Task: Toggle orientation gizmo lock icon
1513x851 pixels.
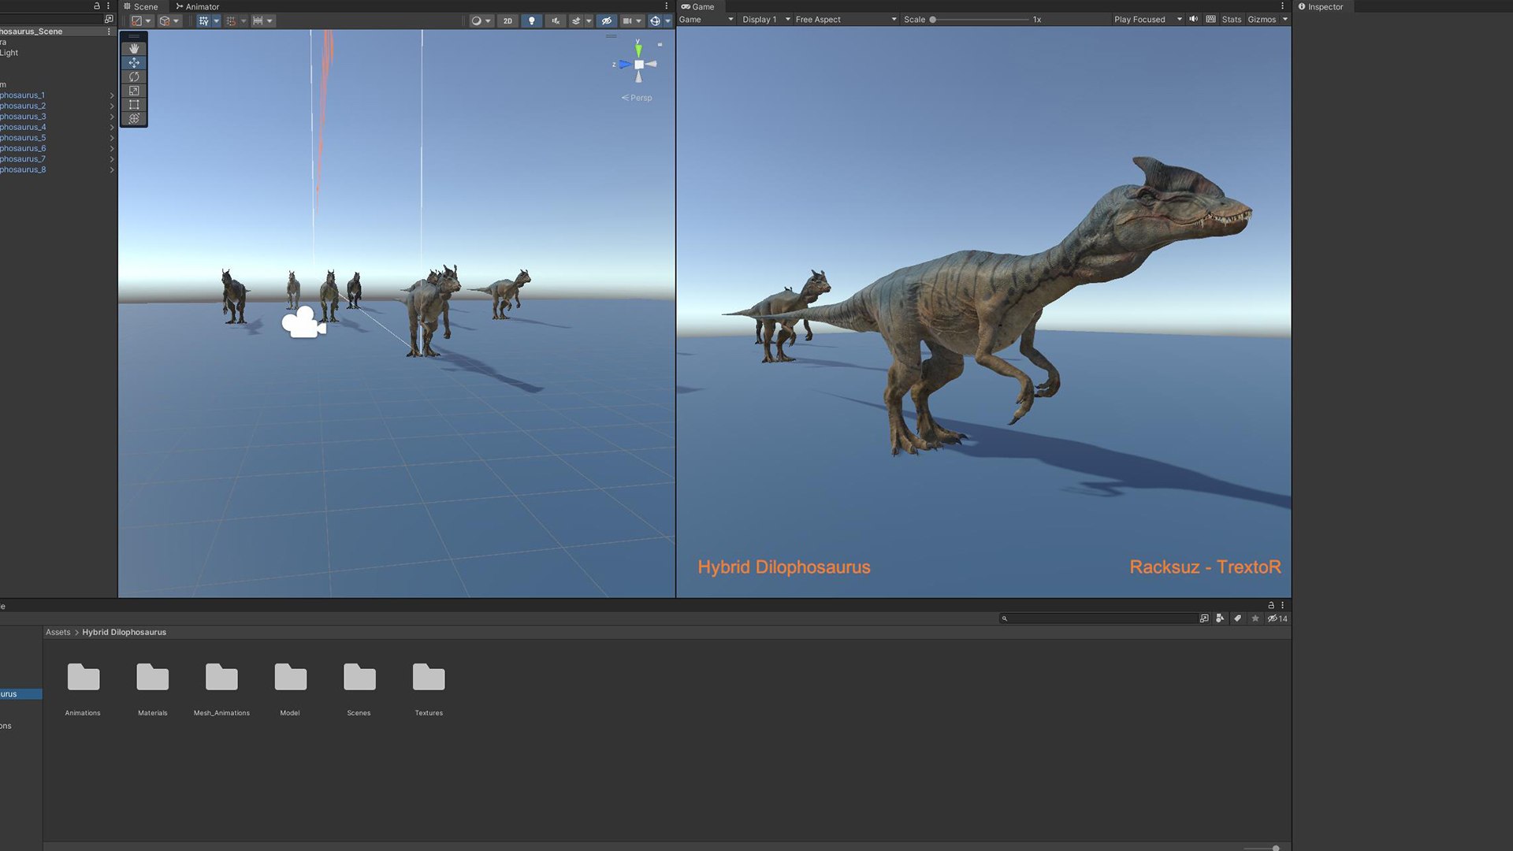Action: coord(660,45)
